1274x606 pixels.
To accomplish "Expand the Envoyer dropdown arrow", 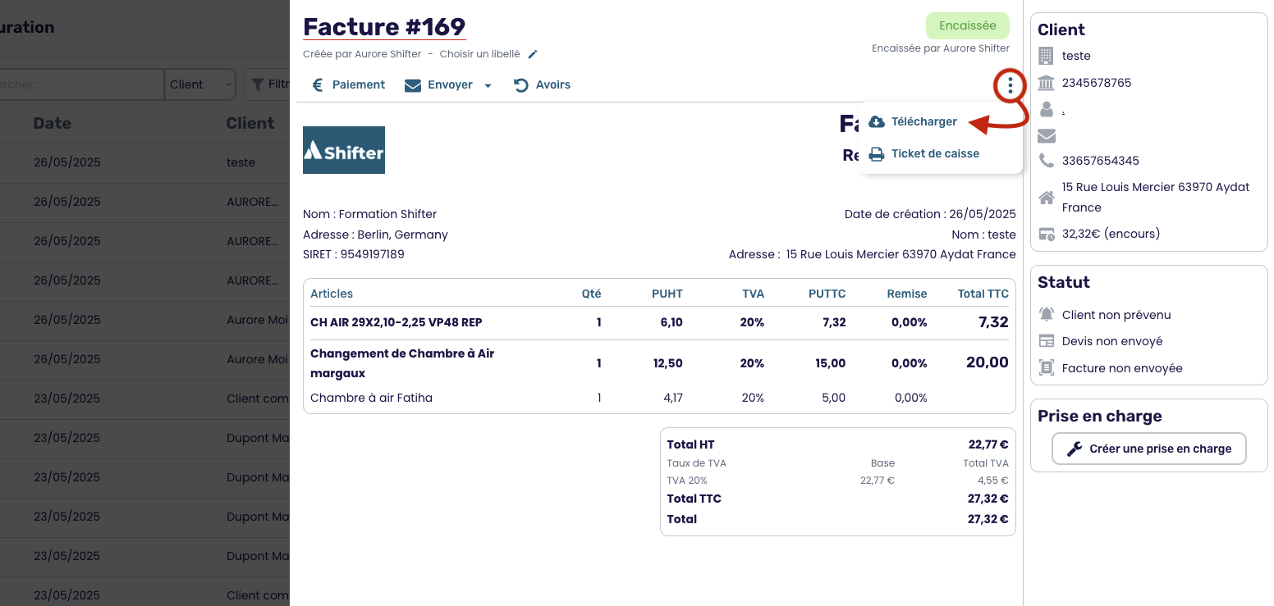I will [x=488, y=85].
